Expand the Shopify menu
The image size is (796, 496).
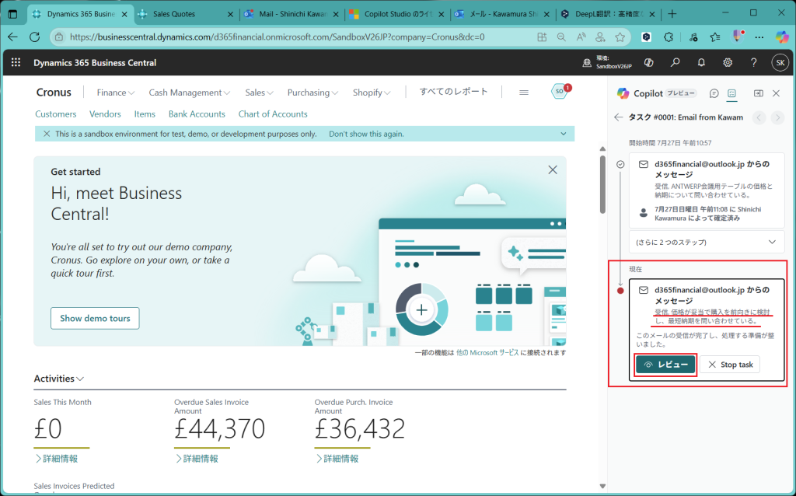coord(372,93)
